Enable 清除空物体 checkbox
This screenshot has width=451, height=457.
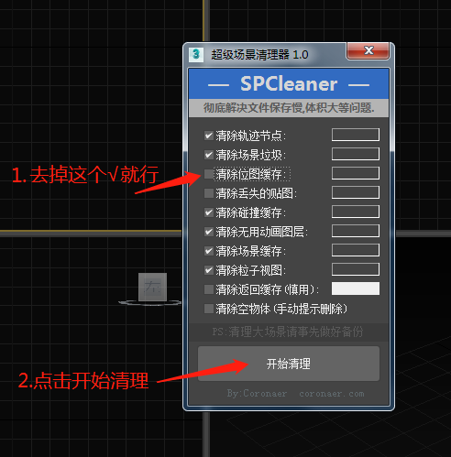click(x=209, y=309)
